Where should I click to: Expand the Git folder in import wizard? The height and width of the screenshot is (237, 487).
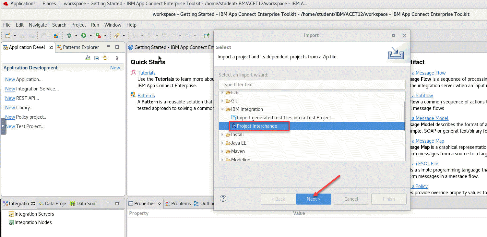click(222, 101)
